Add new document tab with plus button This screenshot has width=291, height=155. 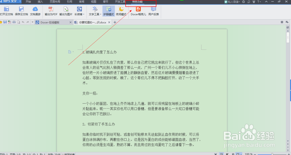[115, 22]
